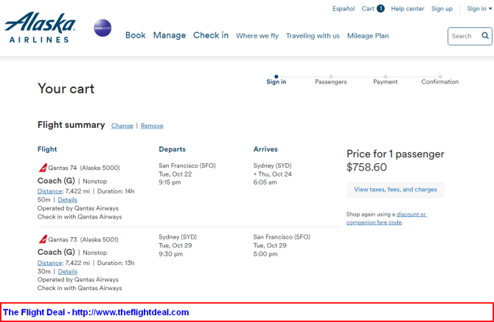Open Details link for Qantas 74
Image resolution: width=494 pixels, height=322 pixels.
click(67, 200)
